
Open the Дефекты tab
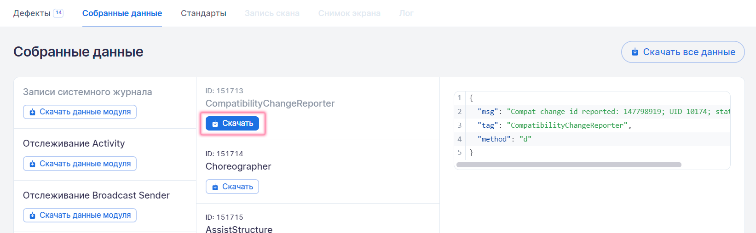point(32,13)
